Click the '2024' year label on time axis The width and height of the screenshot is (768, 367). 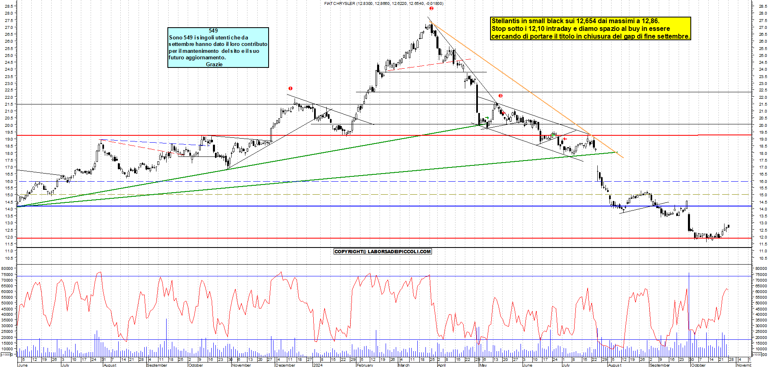318,365
